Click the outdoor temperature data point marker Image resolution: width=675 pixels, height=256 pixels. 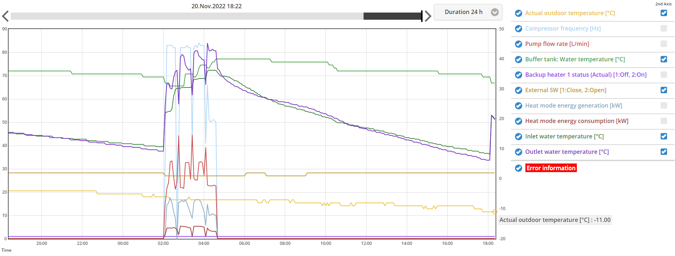[494, 212]
